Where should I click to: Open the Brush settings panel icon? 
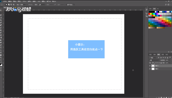click(x=147, y=13)
